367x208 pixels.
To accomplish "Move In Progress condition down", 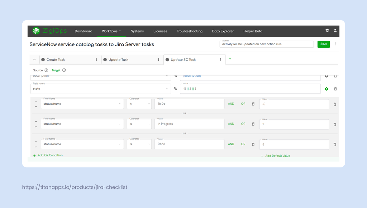I will pyautogui.click(x=36, y=127).
